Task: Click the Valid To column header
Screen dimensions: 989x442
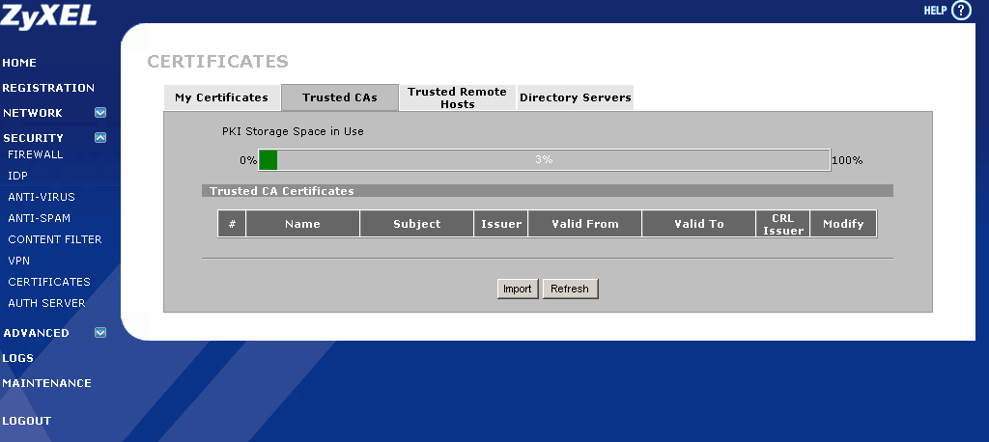Action: click(699, 224)
